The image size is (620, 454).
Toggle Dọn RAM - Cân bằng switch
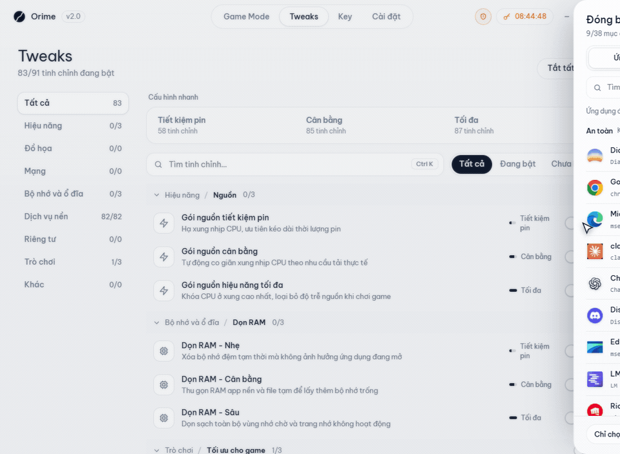[569, 384]
